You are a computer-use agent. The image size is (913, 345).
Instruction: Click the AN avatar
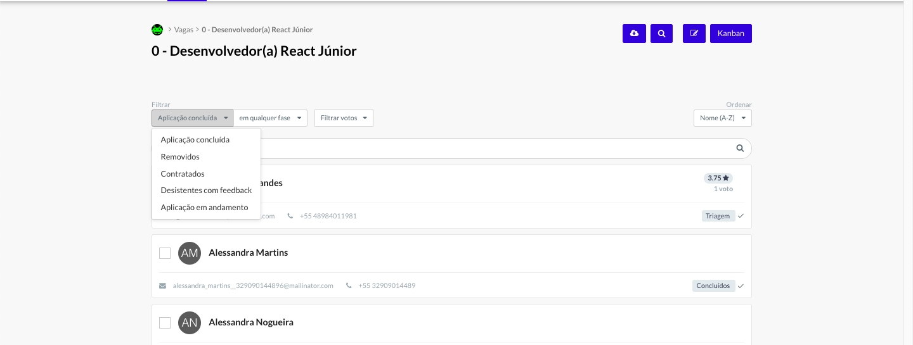[190, 323]
